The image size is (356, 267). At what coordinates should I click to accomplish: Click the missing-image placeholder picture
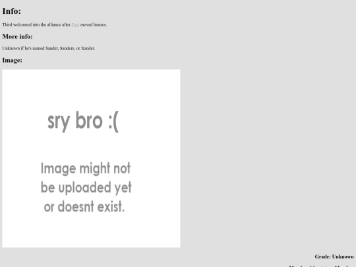click(91, 158)
